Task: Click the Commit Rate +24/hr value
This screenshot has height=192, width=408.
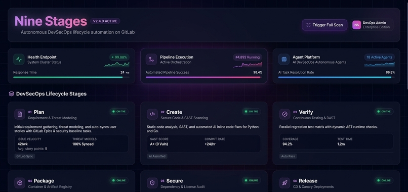Action: coord(211,144)
